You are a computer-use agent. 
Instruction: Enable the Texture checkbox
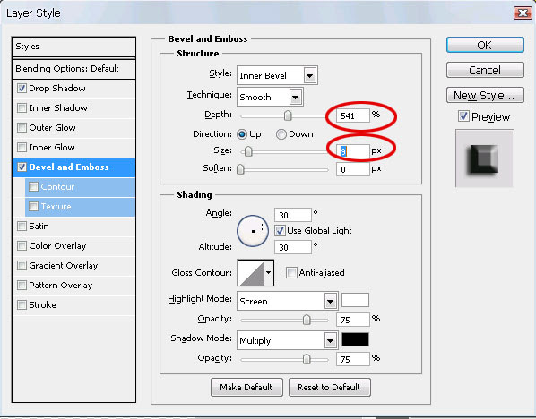click(33, 206)
